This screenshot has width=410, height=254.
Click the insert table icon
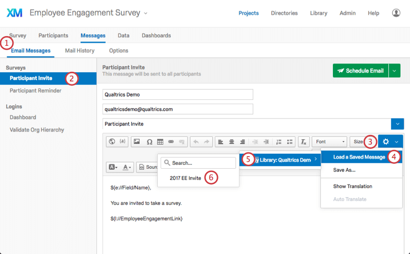click(x=160, y=142)
